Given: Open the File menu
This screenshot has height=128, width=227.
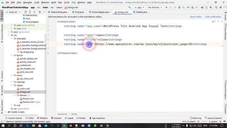Looking at the screenshot, I should (7, 2).
